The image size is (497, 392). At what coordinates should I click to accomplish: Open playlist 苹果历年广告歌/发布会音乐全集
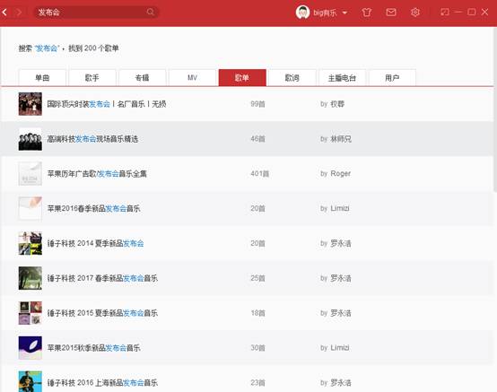click(97, 174)
